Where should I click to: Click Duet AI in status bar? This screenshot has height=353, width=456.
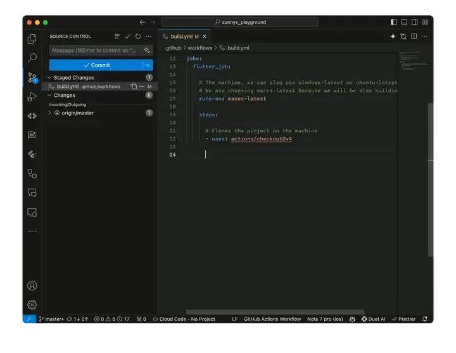click(x=373, y=319)
